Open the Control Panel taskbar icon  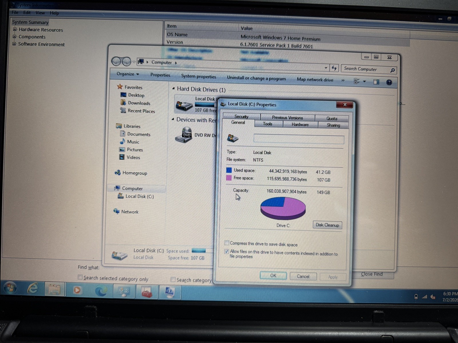pyautogui.click(x=124, y=292)
